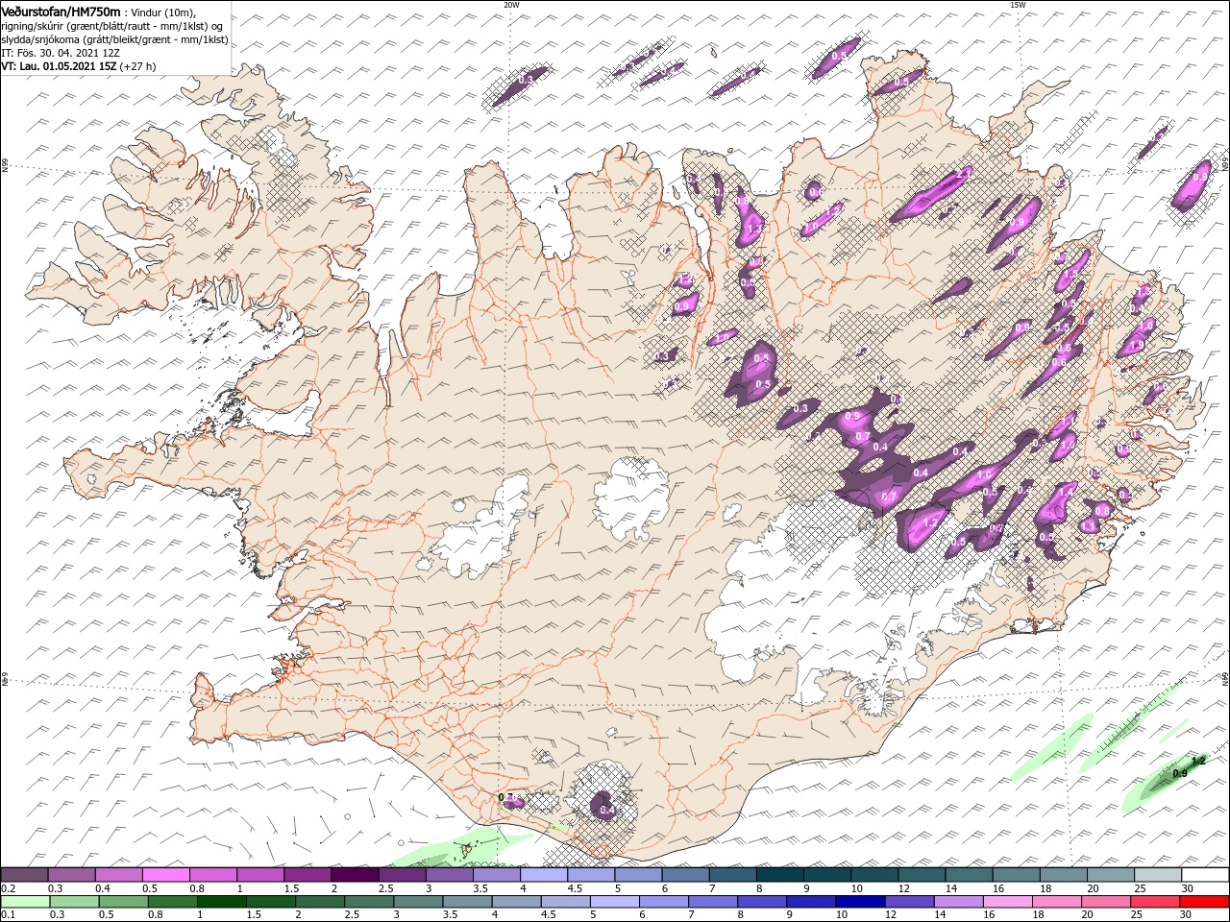Pick the dark teal 9–10 swatch, upper legend row

(x=827, y=875)
